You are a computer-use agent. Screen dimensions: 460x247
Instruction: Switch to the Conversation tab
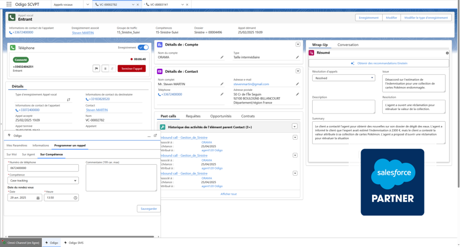(348, 45)
